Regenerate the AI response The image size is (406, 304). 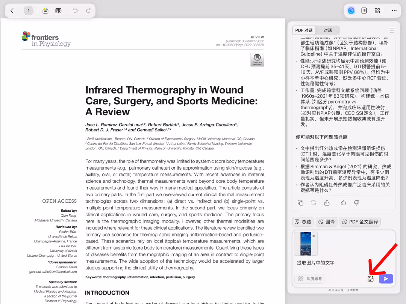pyautogui.click(x=314, y=203)
